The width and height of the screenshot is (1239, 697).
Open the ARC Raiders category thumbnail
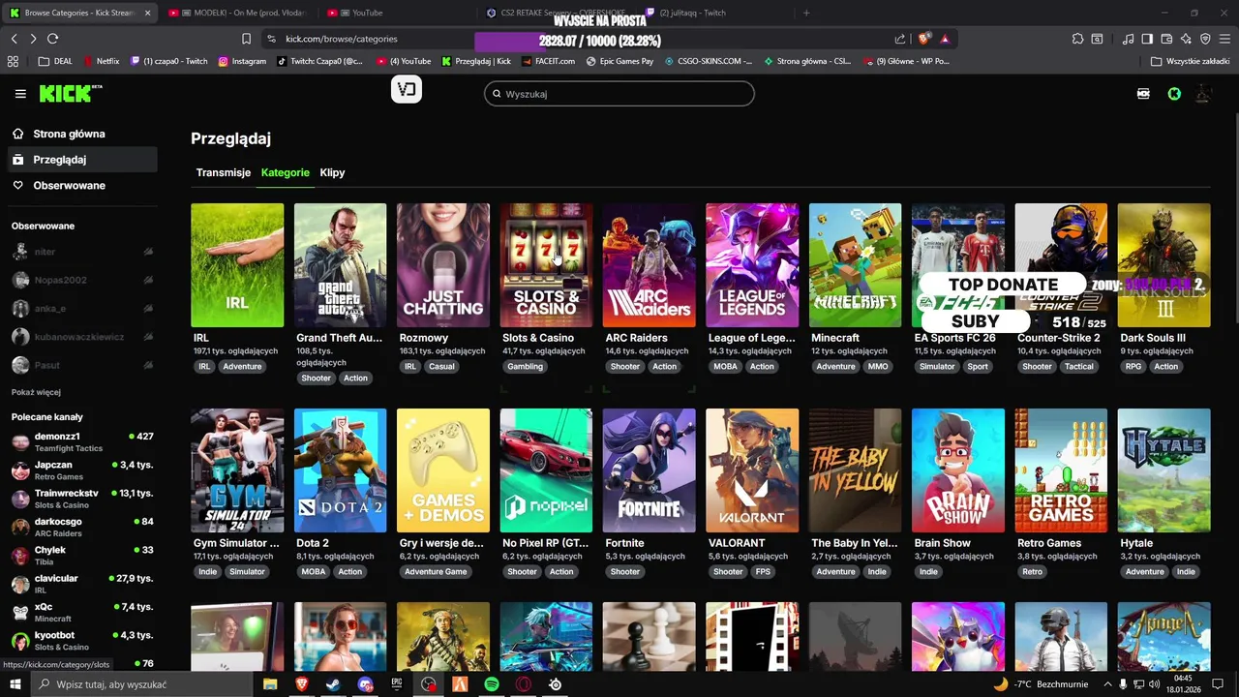[649, 265]
